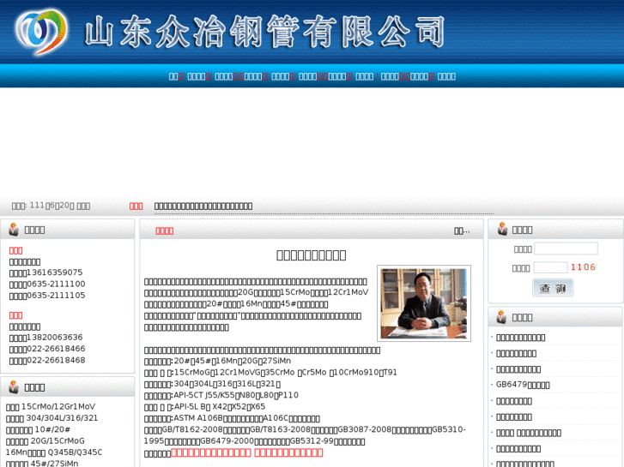The image size is (624, 467).
Task: Click the swirl company logo in the header
Action: click(41, 32)
